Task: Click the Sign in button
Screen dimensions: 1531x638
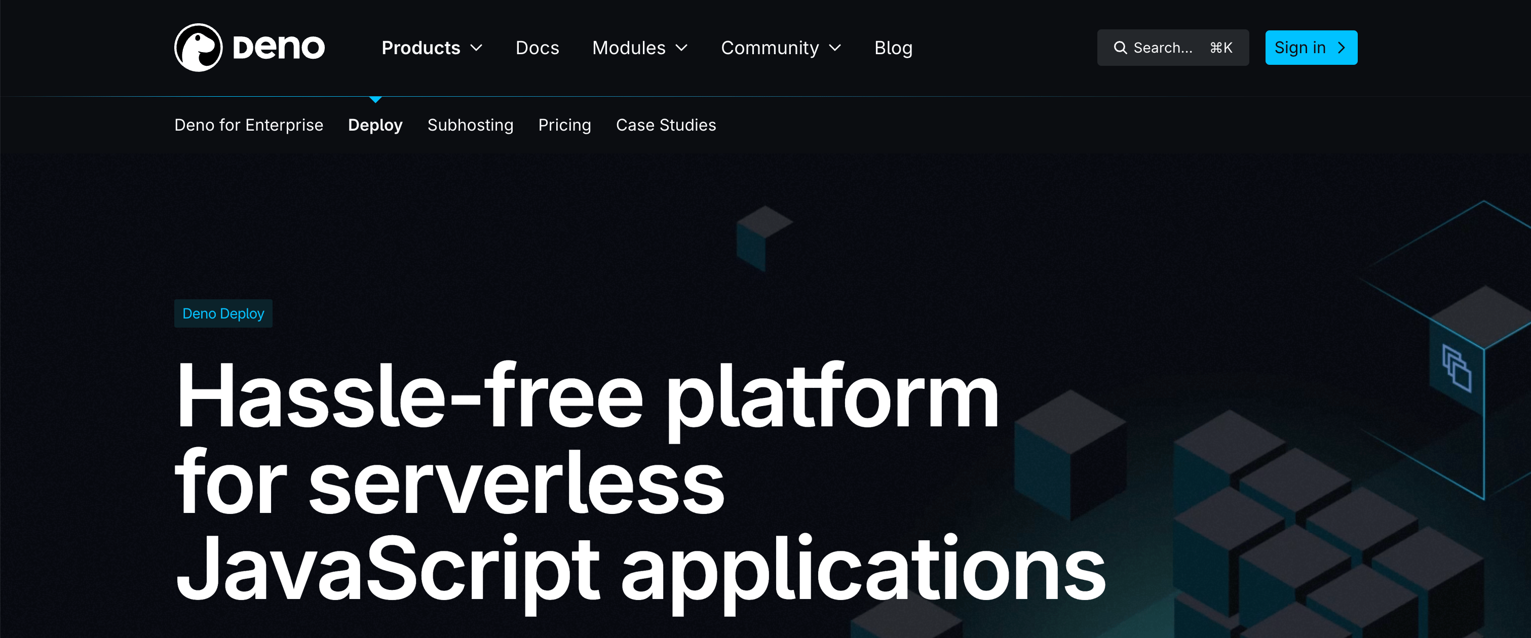Action: tap(1311, 48)
